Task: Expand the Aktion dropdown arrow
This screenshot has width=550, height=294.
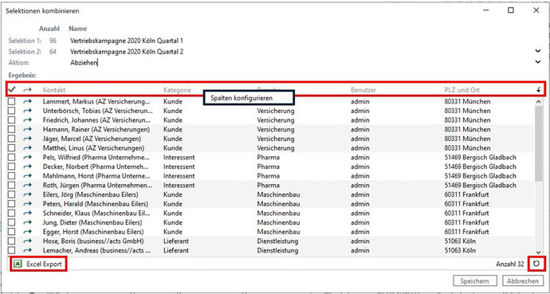Action: (x=538, y=62)
